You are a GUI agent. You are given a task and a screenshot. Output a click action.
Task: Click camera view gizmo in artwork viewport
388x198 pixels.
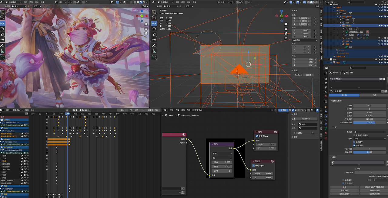click(146, 33)
